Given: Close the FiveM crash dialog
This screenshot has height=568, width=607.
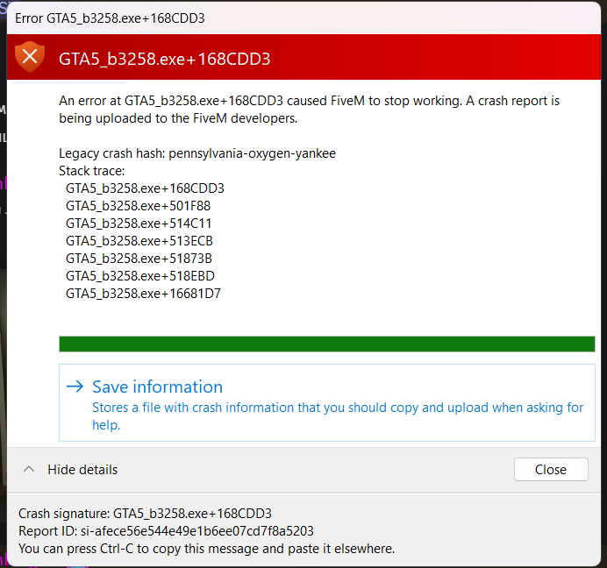Looking at the screenshot, I should tap(551, 469).
